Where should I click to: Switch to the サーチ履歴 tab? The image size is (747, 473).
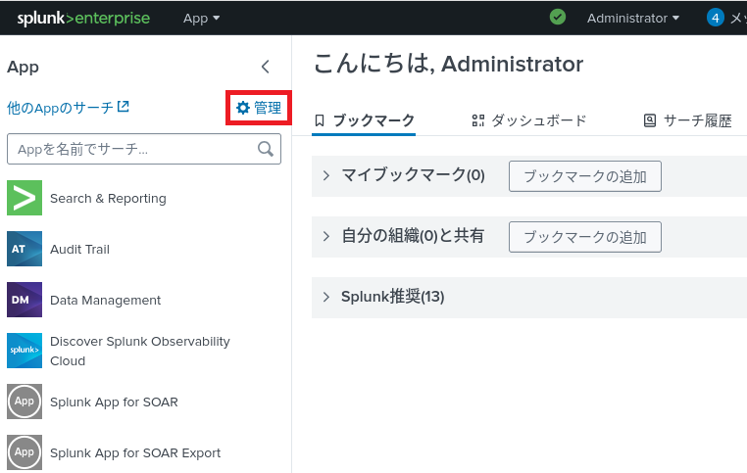coord(687,120)
